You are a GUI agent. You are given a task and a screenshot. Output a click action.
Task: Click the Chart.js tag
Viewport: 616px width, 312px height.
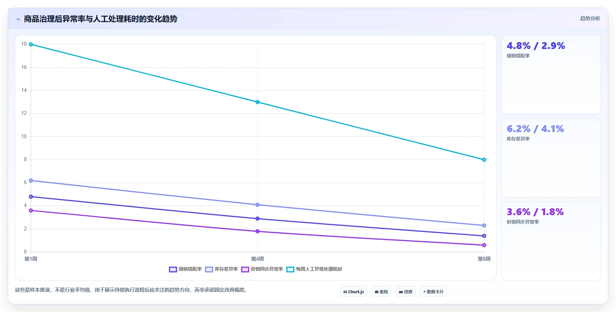pyautogui.click(x=354, y=292)
